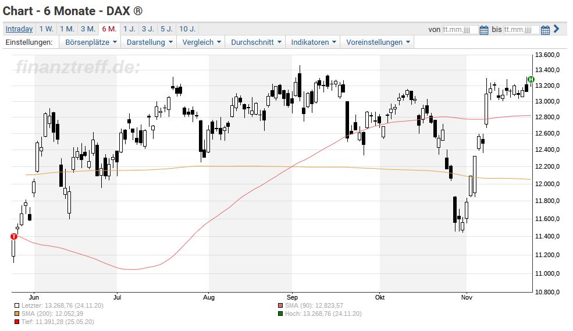
Task: Select the 1 J. time range tab
Action: point(129,29)
